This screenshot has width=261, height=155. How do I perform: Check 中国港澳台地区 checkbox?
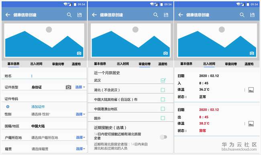[x=163, y=109]
